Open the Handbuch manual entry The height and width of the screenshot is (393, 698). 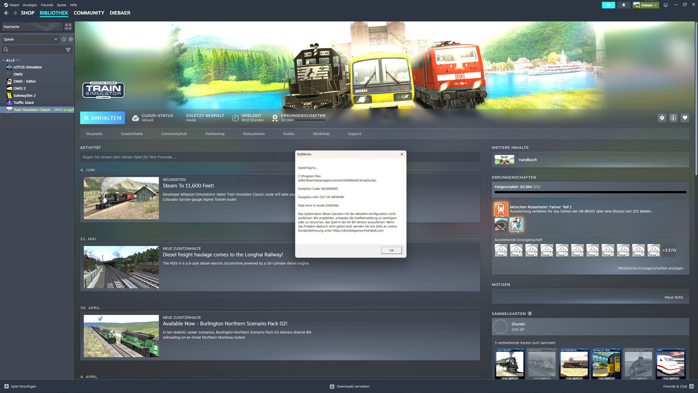tap(591, 159)
